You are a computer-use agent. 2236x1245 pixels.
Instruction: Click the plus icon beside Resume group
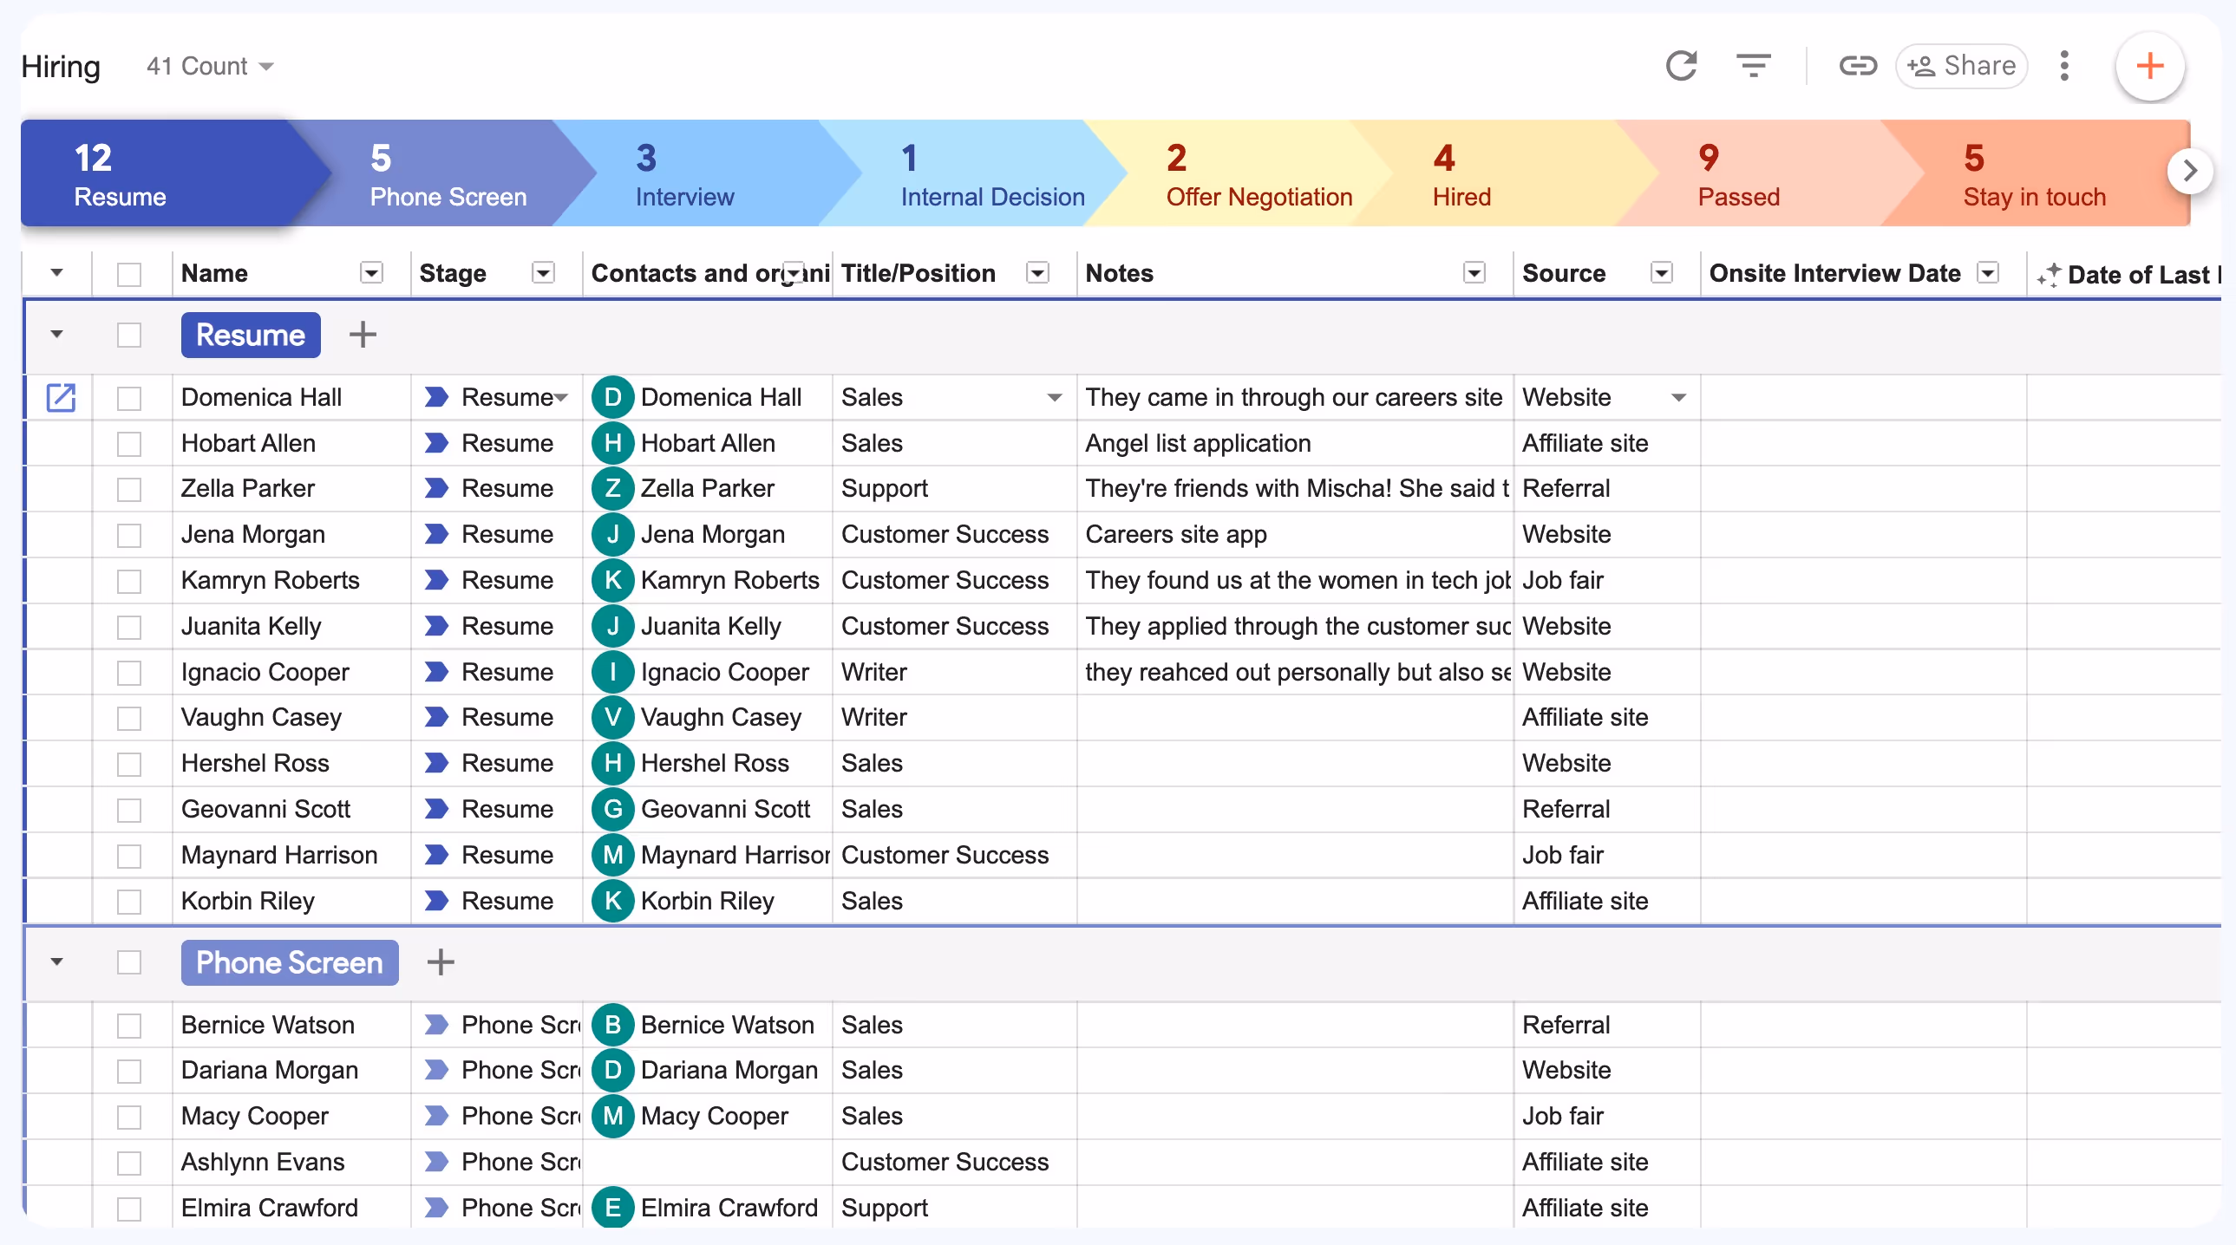tap(362, 335)
